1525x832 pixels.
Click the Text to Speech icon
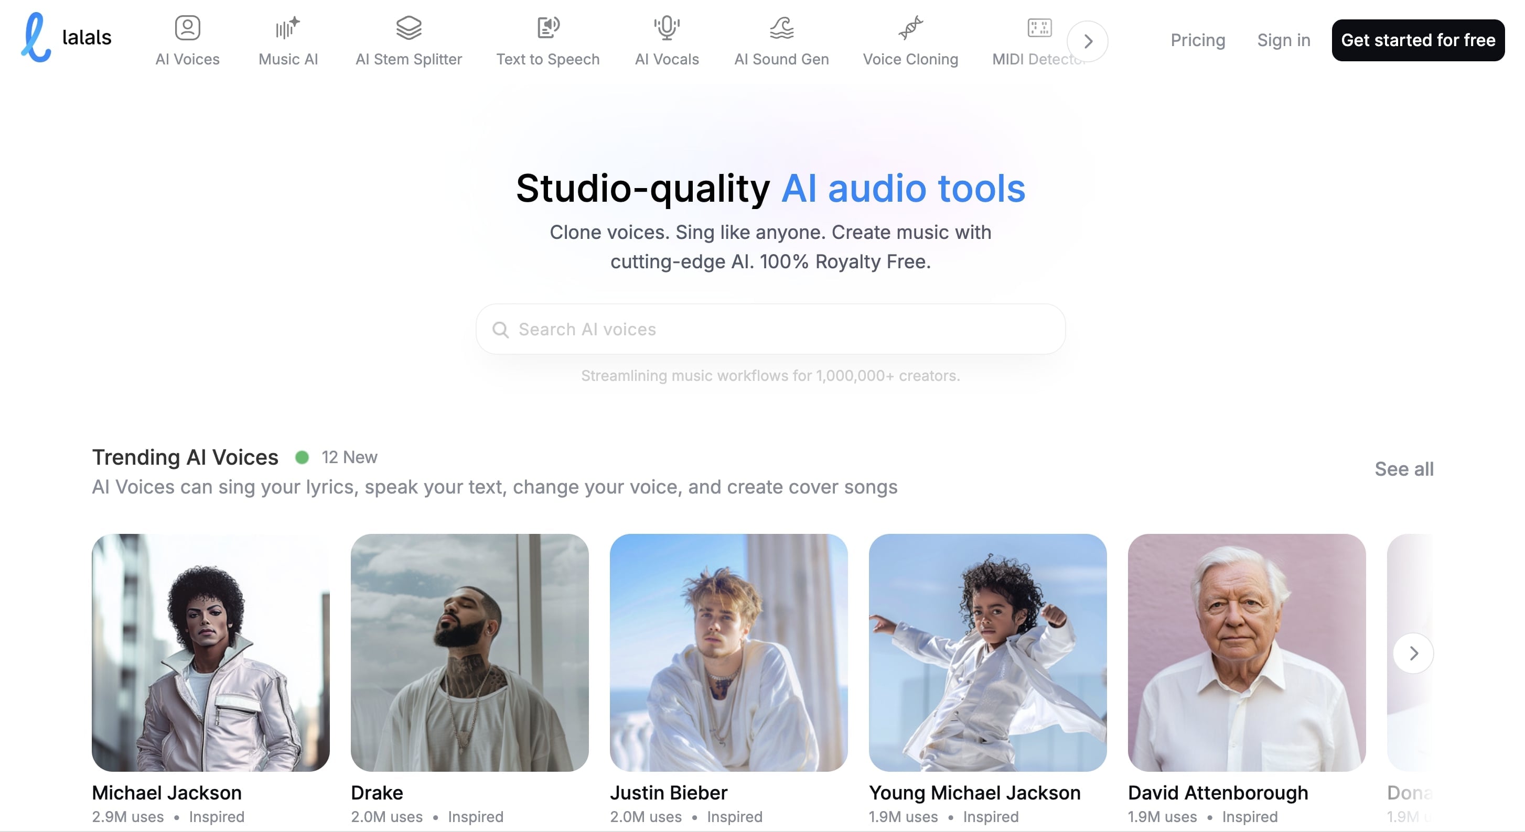point(547,28)
